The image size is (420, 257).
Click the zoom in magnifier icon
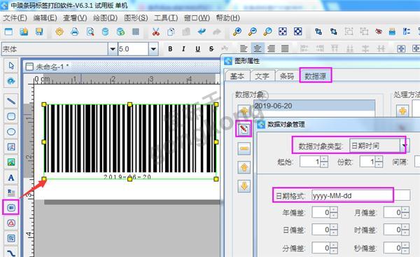pos(237,32)
